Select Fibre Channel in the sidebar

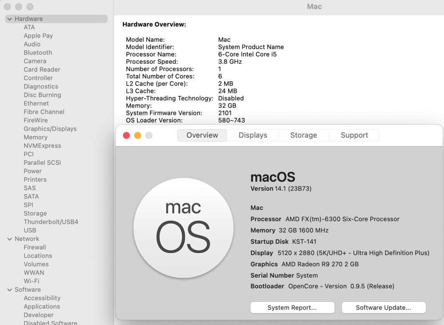point(44,112)
